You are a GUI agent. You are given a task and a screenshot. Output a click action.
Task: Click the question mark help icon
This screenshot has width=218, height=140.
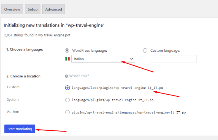(x=66, y=76)
